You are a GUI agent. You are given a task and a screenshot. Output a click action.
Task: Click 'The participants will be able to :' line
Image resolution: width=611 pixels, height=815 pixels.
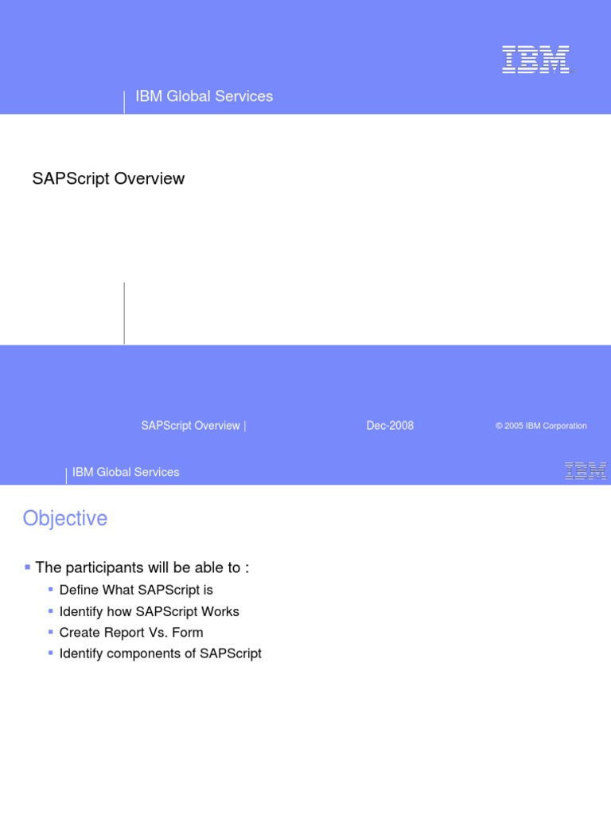[142, 567]
